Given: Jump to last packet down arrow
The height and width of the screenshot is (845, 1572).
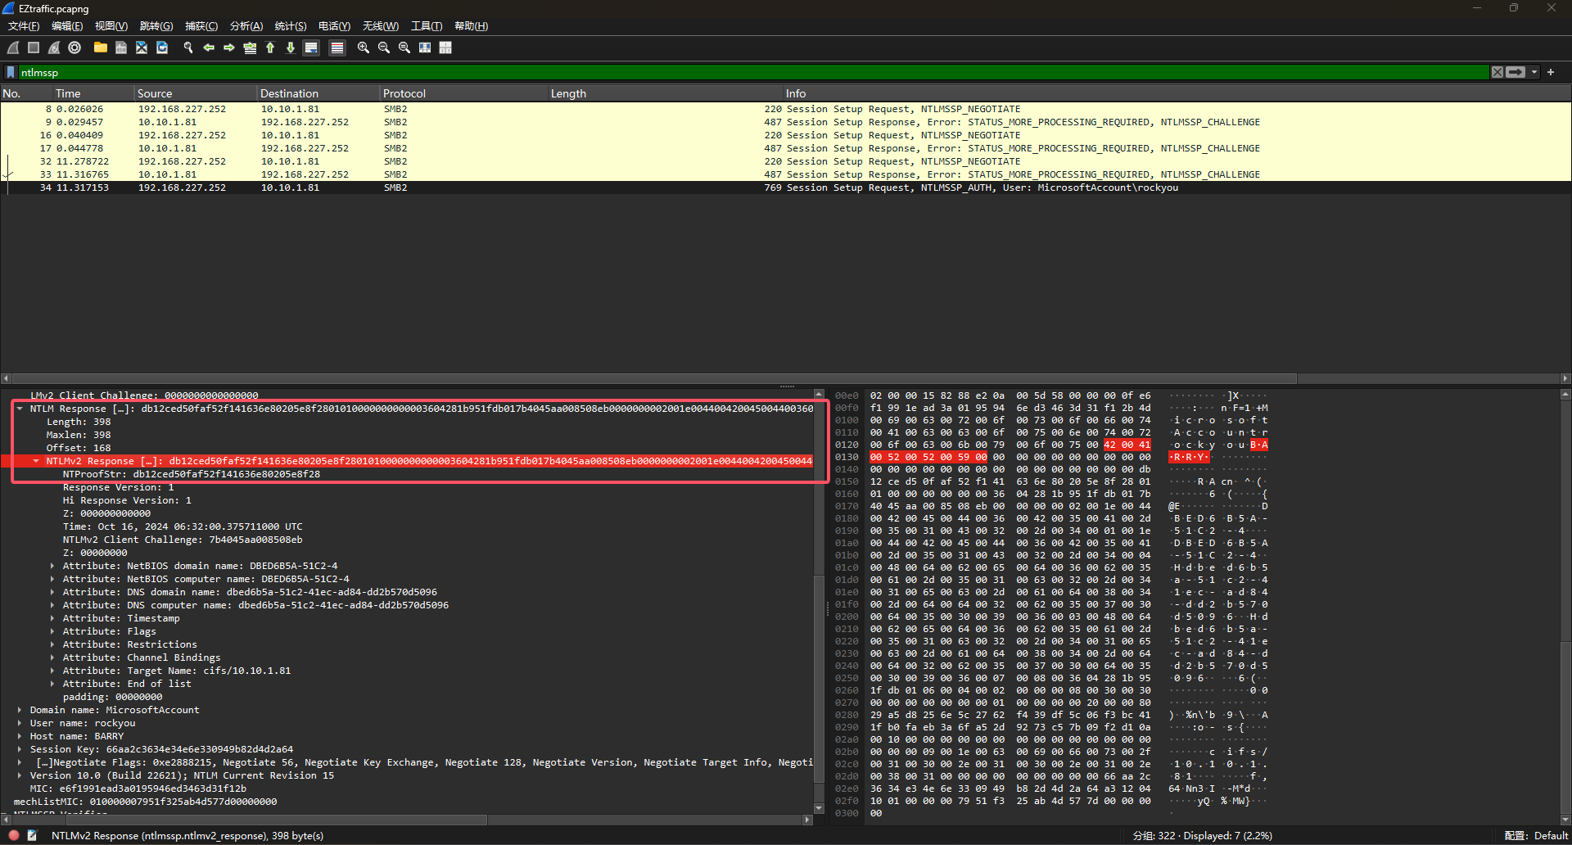Looking at the screenshot, I should click(x=291, y=47).
